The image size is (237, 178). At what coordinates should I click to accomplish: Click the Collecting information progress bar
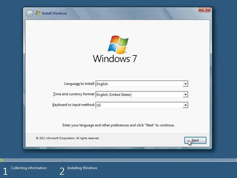point(31,160)
